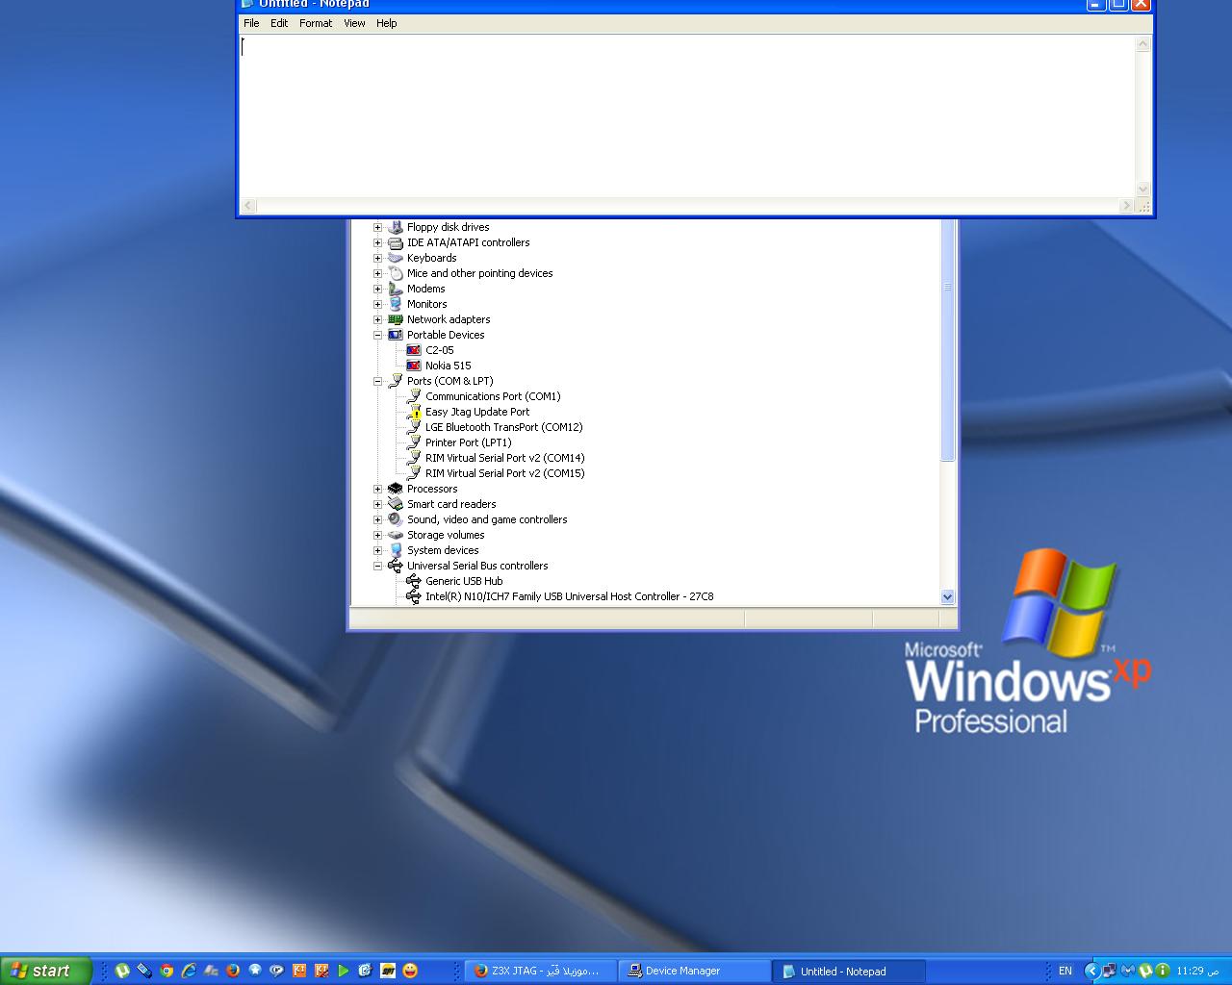Switch to Z3X JTAG Firefox taskbar button
This screenshot has width=1232, height=985.
pos(541,971)
